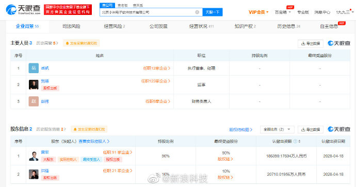Click the help icon next to 认缴出资额
The height and width of the screenshot is (187, 356).
pyautogui.click(x=295, y=141)
